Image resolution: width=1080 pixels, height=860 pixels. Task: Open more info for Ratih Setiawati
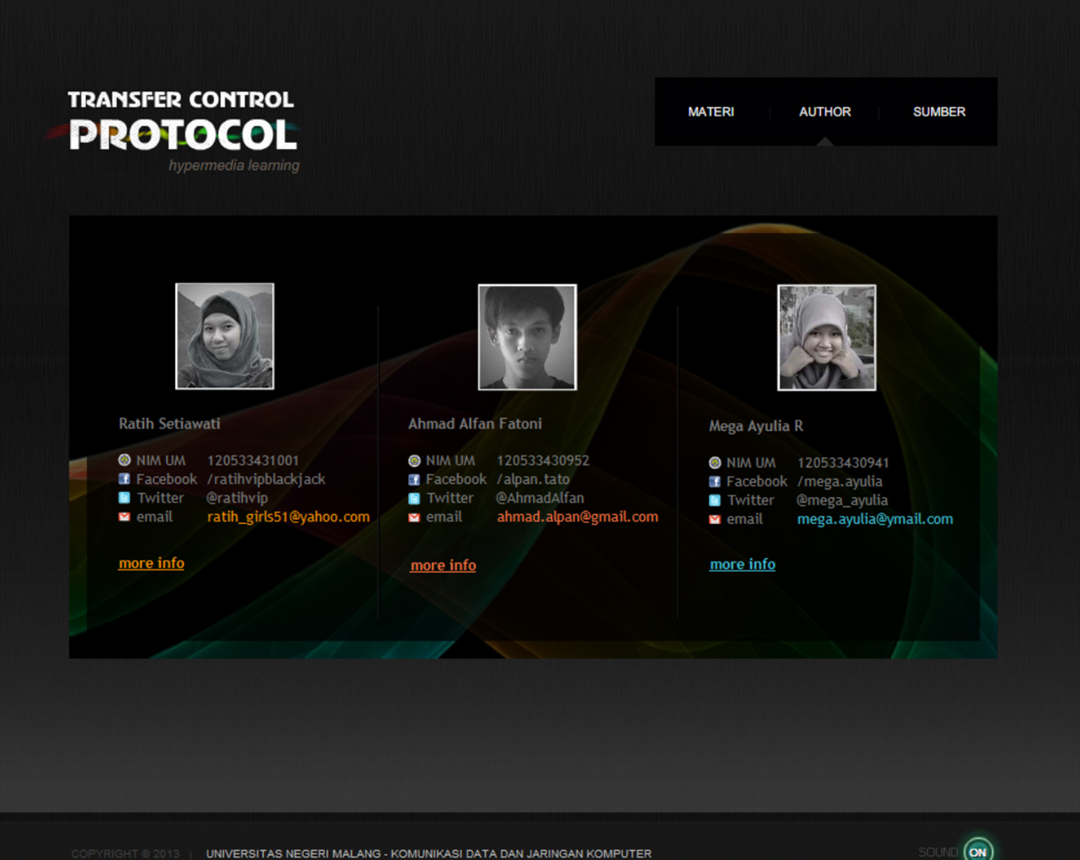151,564
